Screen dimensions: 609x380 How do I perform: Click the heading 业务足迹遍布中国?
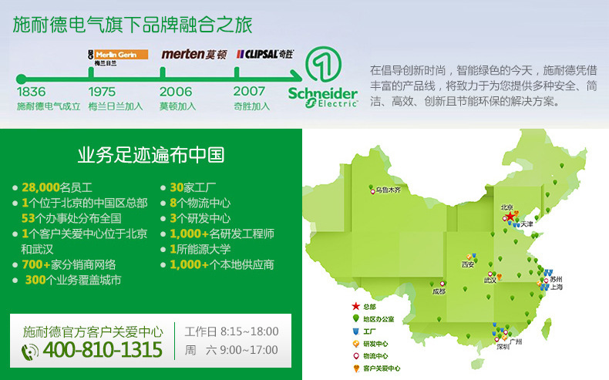(x=151, y=154)
